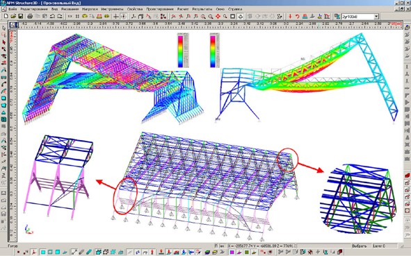Toggle the cyan square view button in bottom toolbar
The image size is (411, 256).
(42, 252)
